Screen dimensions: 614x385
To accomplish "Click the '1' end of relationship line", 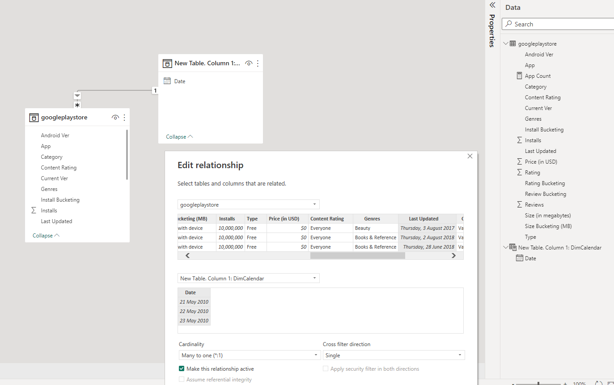I will tap(155, 91).
